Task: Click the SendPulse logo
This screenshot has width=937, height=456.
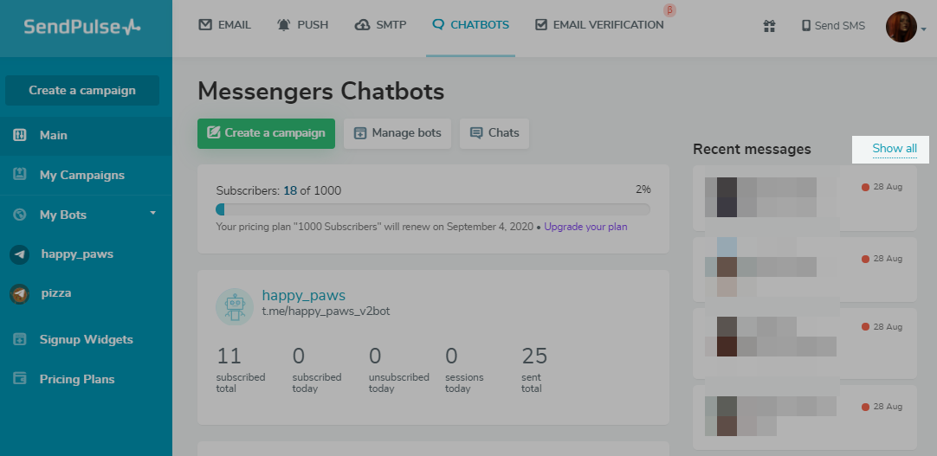Action: coord(82,27)
